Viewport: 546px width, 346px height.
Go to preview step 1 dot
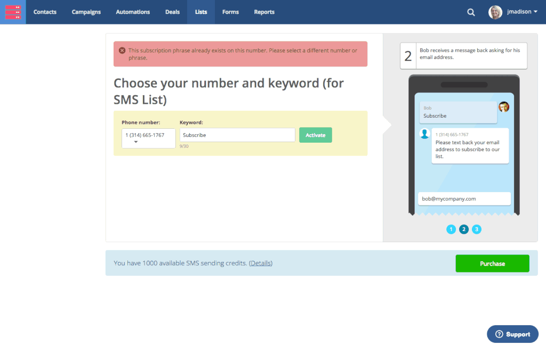[x=451, y=229]
